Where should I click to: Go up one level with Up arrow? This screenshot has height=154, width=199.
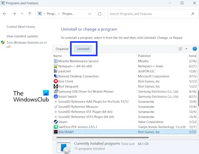point(30,13)
